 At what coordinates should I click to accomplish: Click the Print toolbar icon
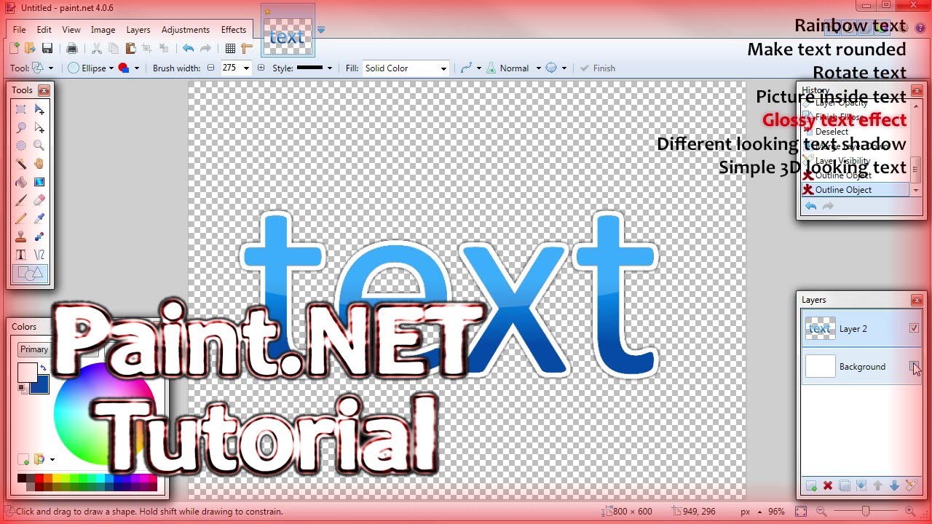click(71, 49)
